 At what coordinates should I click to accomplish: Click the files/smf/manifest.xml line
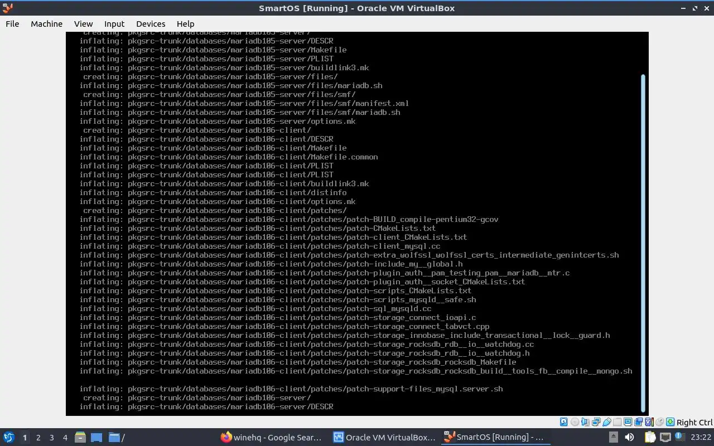244,103
